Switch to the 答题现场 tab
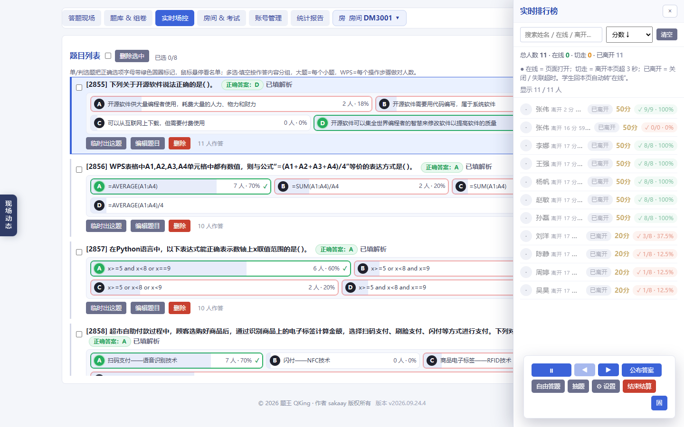This screenshot has width=684, height=427. (82, 18)
